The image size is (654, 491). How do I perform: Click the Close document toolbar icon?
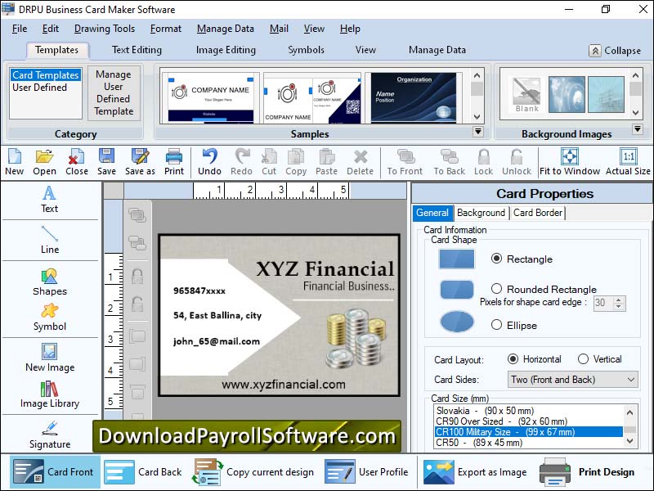coord(77,162)
